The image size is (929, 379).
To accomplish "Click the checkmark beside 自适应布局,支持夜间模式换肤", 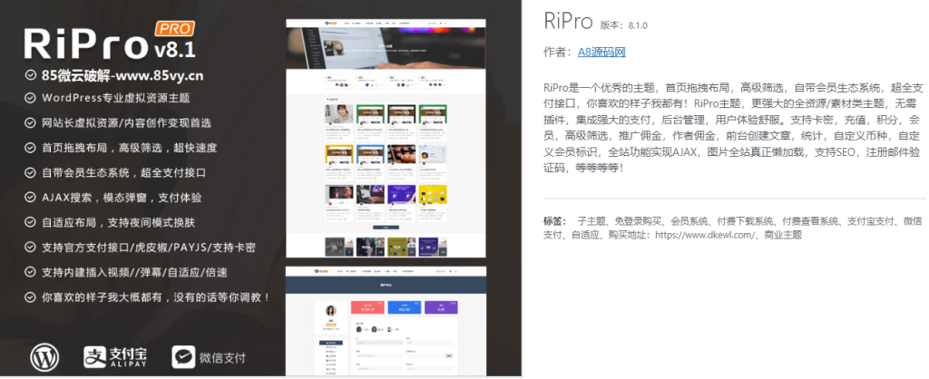I will tap(30, 222).
